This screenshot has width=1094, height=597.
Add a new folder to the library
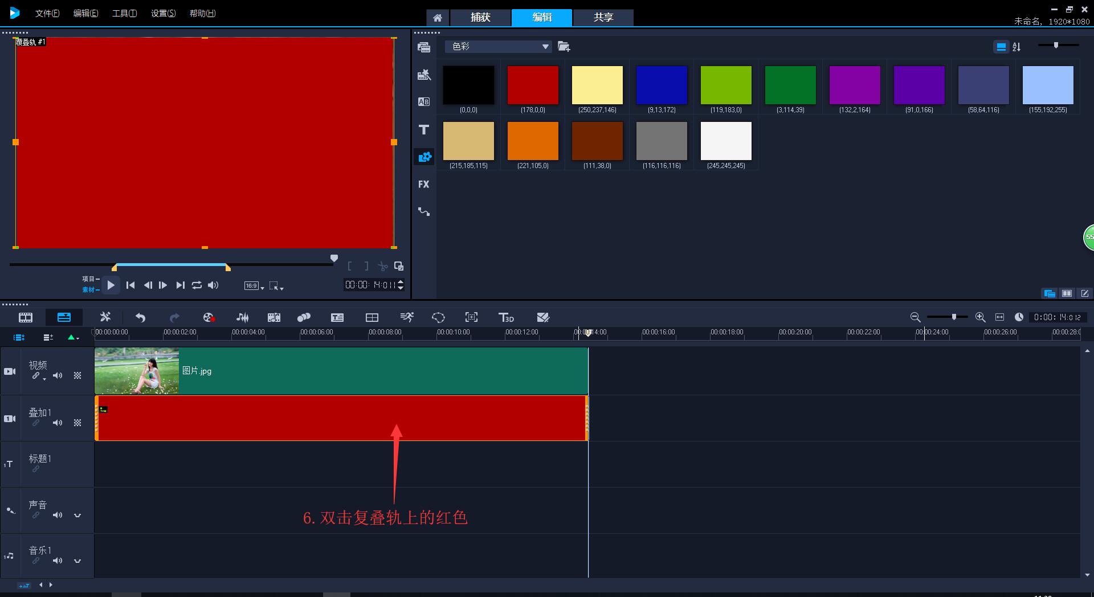[x=564, y=47]
